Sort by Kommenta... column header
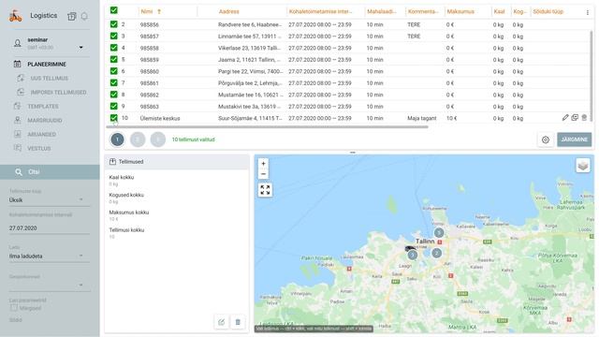Viewport: 599px width, 337px height. [x=423, y=11]
